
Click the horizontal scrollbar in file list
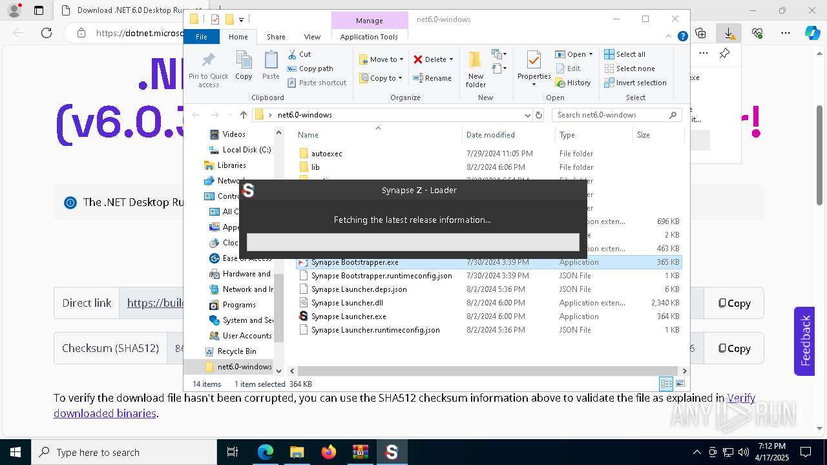[488, 371]
